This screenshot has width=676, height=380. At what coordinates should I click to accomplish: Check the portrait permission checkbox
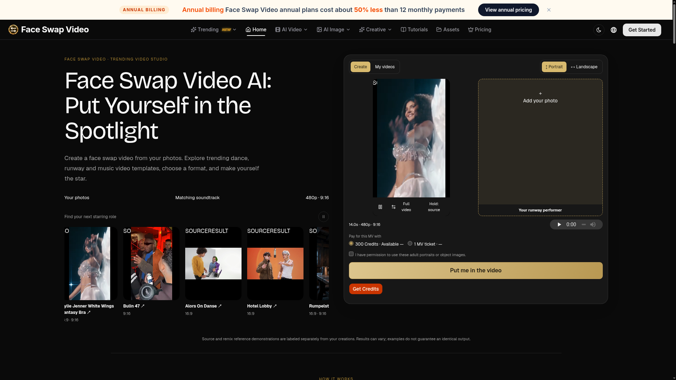351,254
